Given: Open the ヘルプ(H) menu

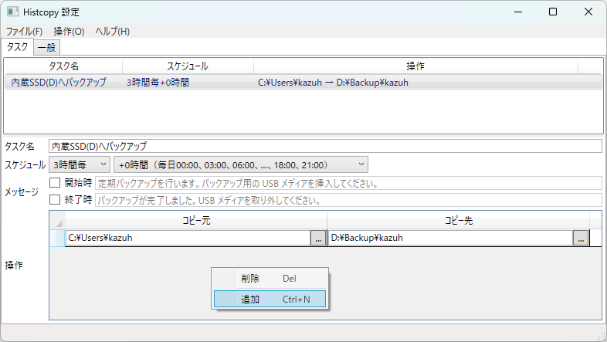Looking at the screenshot, I should [112, 32].
